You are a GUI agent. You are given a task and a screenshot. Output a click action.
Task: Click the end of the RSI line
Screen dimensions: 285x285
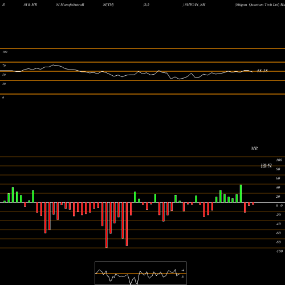coord(252,72)
